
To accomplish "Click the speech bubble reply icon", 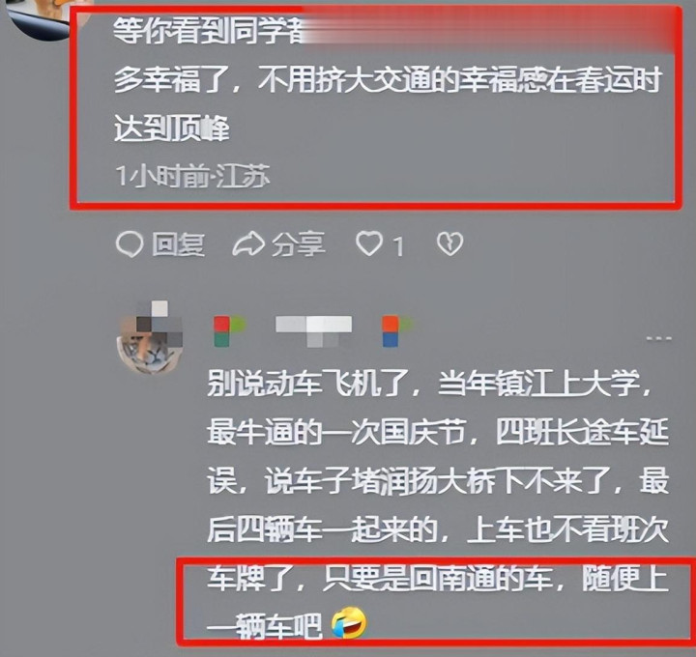I will click(130, 244).
